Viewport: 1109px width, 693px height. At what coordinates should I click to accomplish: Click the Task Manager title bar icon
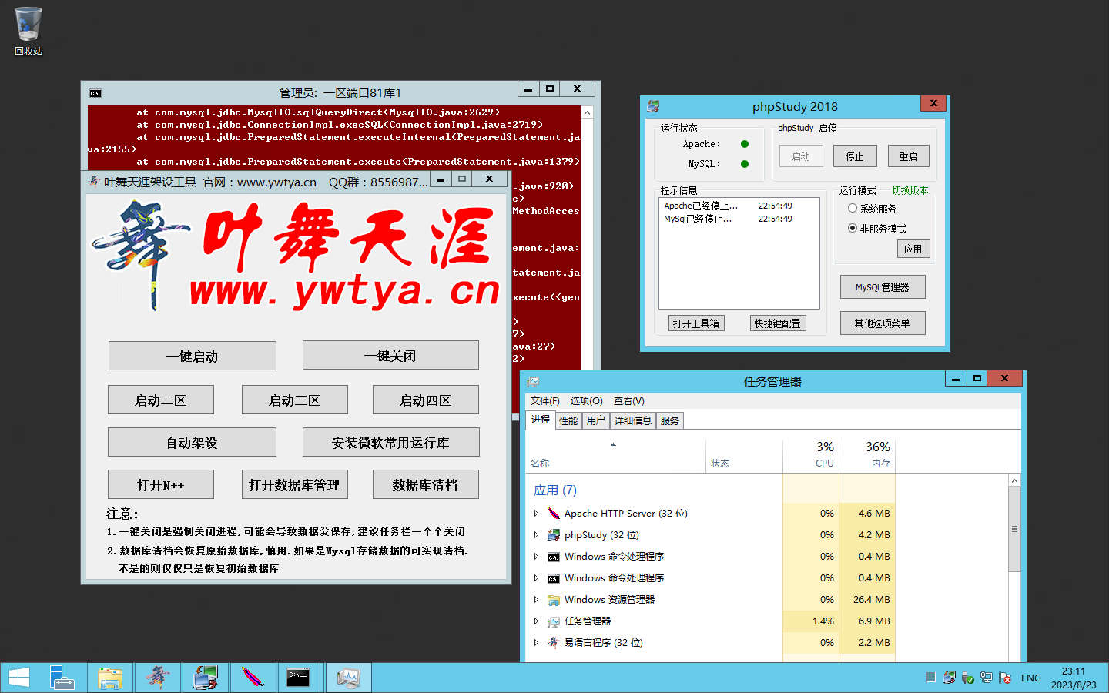[532, 381]
